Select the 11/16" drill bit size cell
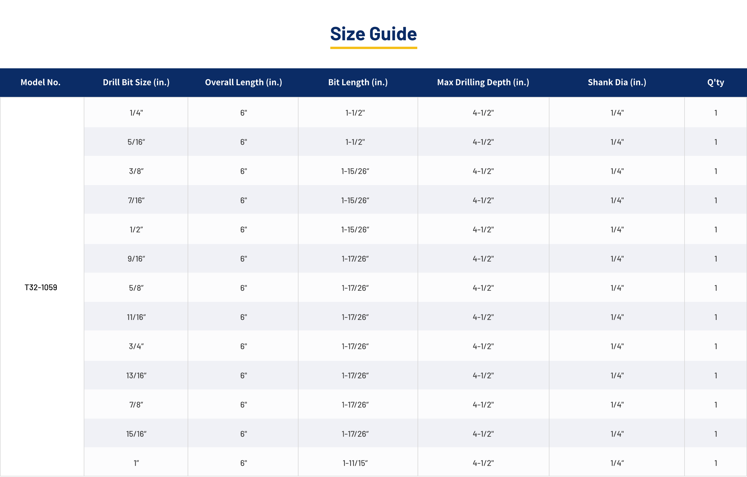 (136, 317)
